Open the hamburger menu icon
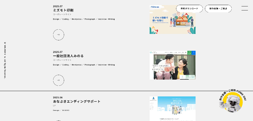This screenshot has width=253, height=121. coord(244,8)
